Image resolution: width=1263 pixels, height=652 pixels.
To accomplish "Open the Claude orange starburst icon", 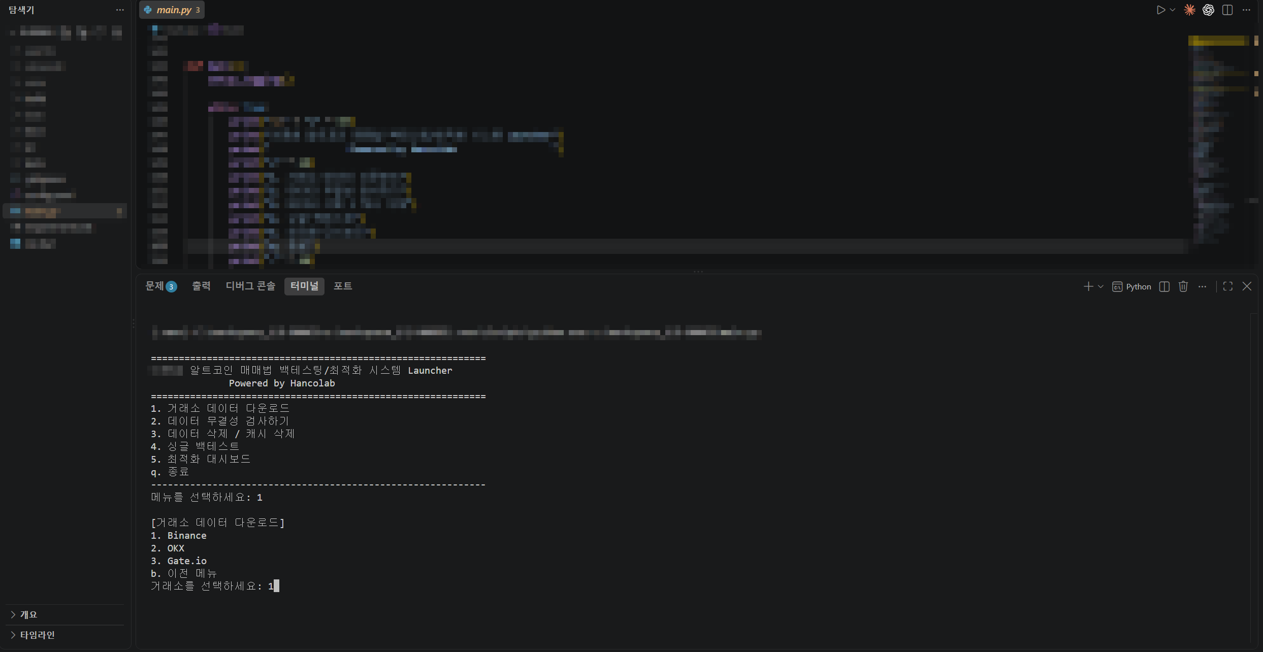I will [x=1189, y=10].
